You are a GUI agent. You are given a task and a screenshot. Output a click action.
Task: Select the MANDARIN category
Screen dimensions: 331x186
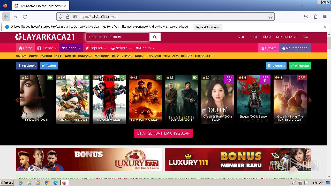102,56
